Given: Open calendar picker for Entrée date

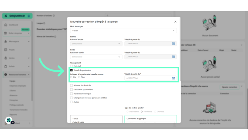Looking at the screenshot, I should click(x=173, y=44).
